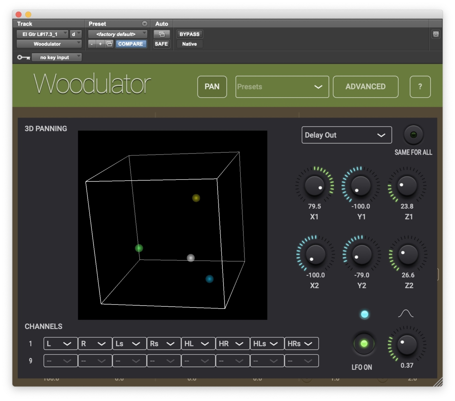Click the Z1 knob
Image resolution: width=455 pixels, height=401 pixels.
pyautogui.click(x=407, y=185)
